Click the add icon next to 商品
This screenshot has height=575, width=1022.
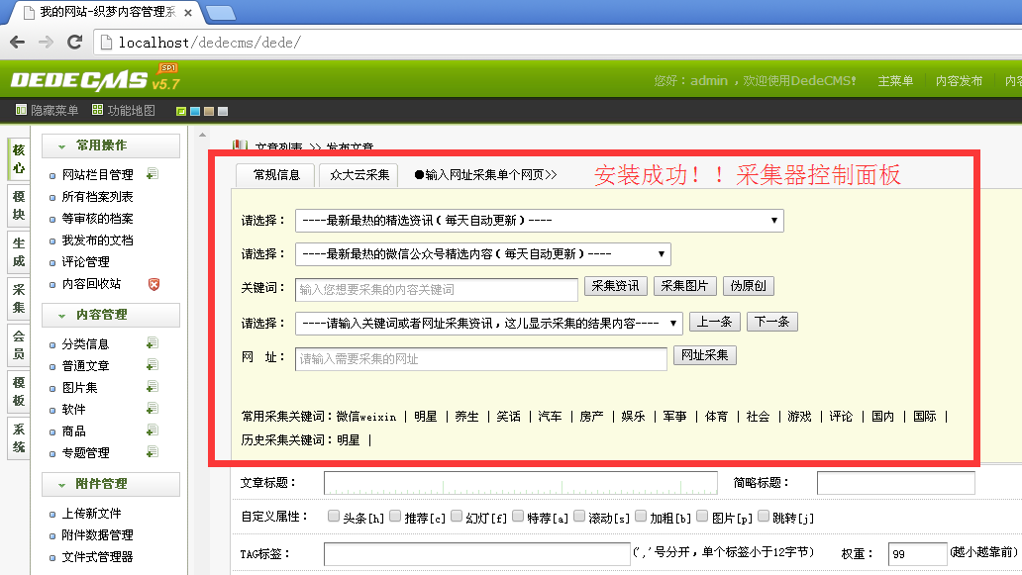(x=152, y=431)
